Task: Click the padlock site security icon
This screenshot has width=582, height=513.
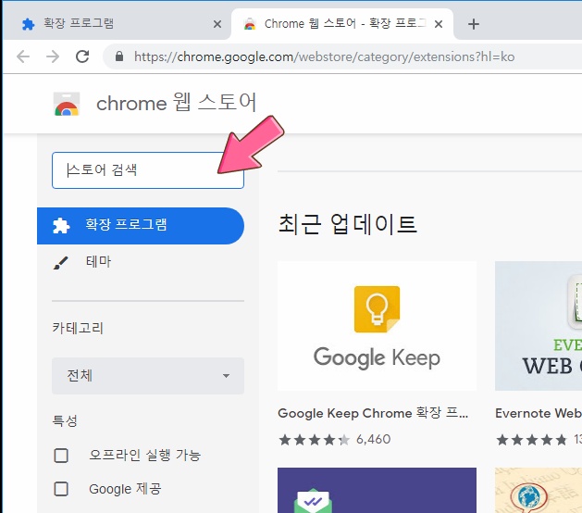Action: click(x=119, y=56)
